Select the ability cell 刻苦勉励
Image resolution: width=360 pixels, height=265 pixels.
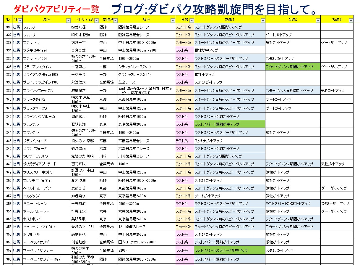click(x=85, y=242)
